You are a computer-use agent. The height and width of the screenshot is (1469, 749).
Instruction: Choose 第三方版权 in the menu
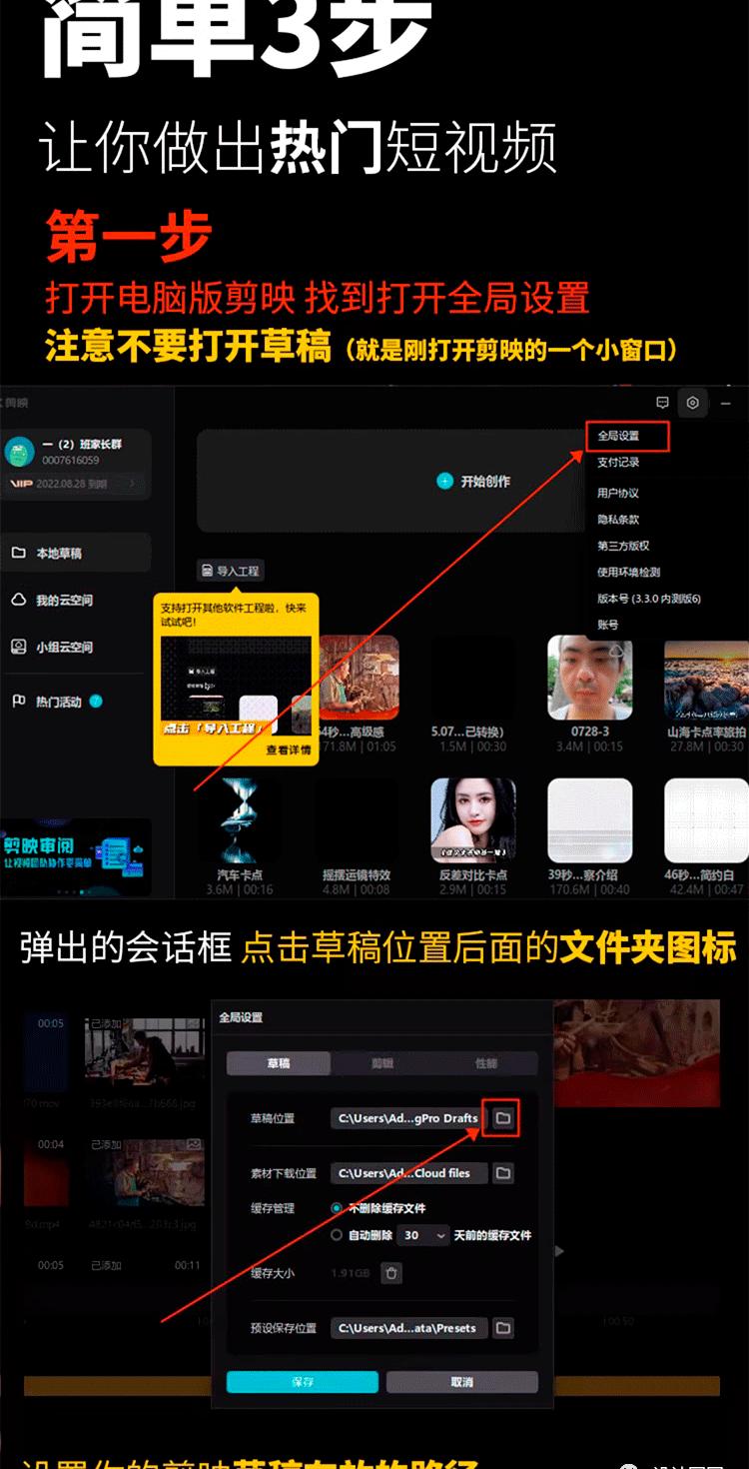coord(623,546)
